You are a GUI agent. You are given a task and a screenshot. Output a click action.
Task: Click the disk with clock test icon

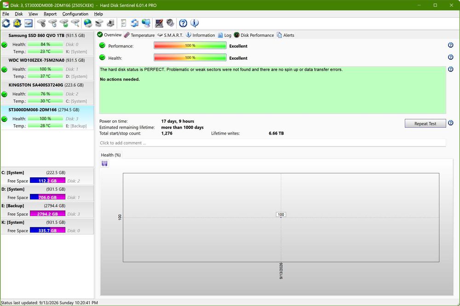click(53, 23)
